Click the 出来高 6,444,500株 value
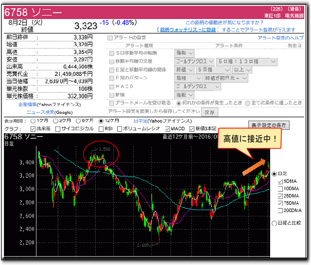Screen dimensions: 311x265 pos(78,67)
